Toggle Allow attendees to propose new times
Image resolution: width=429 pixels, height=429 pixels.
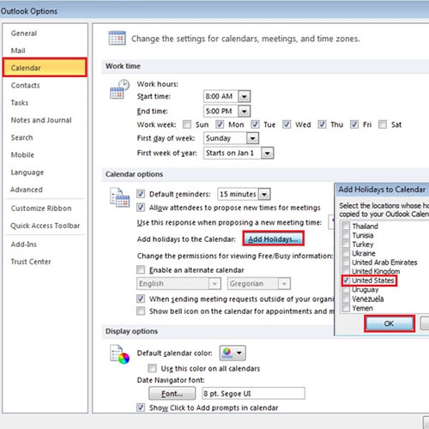(141, 208)
